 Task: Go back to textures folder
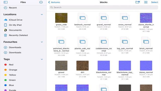click(x=54, y=2)
